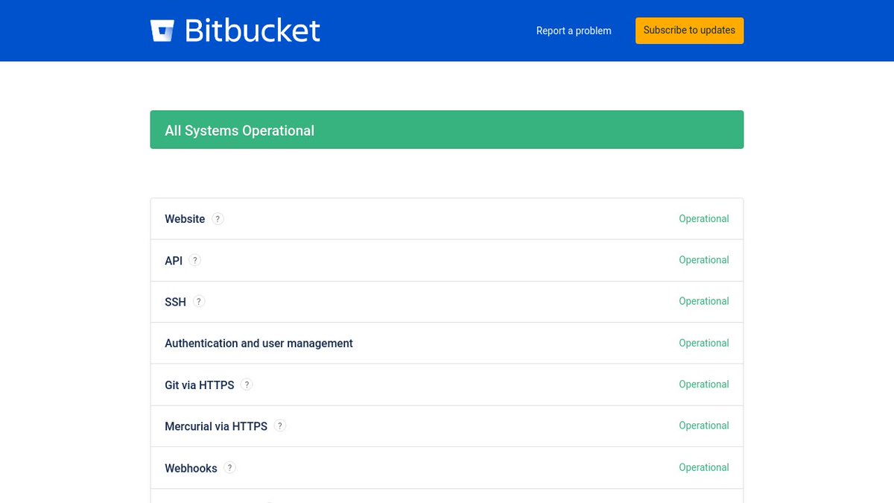The height and width of the screenshot is (503, 894).
Task: Click Operational status for Authentication row
Action: (x=704, y=344)
